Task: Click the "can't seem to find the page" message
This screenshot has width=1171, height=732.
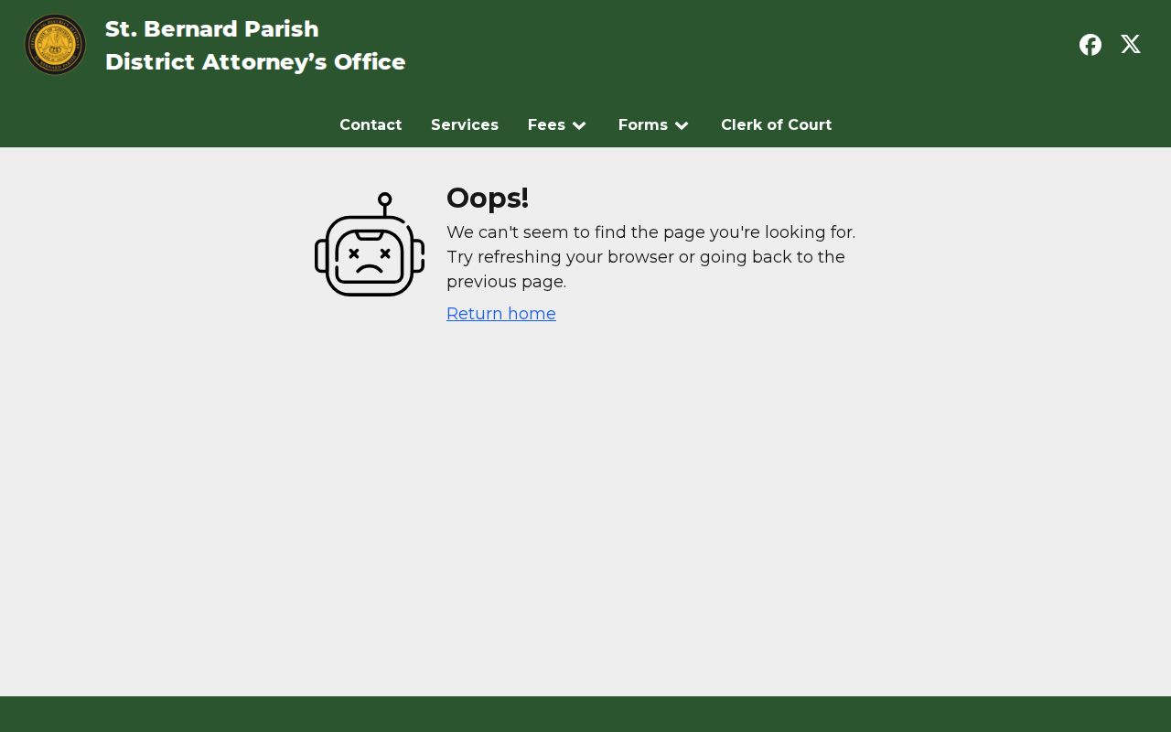Action: click(651, 257)
